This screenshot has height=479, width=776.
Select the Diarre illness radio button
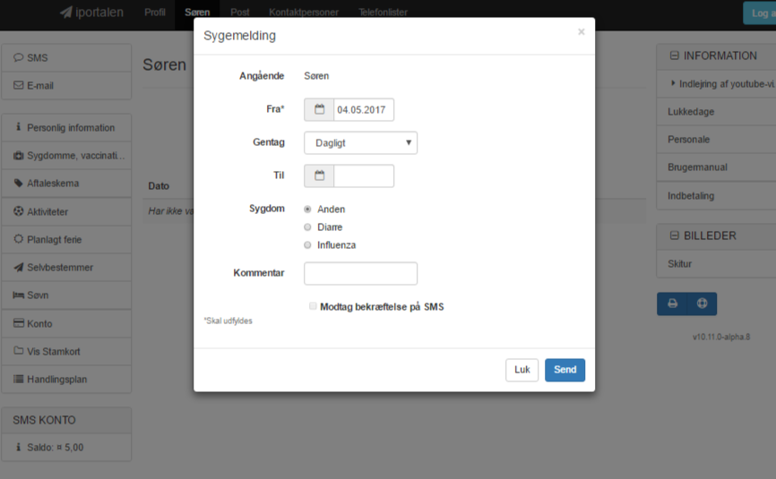(307, 227)
